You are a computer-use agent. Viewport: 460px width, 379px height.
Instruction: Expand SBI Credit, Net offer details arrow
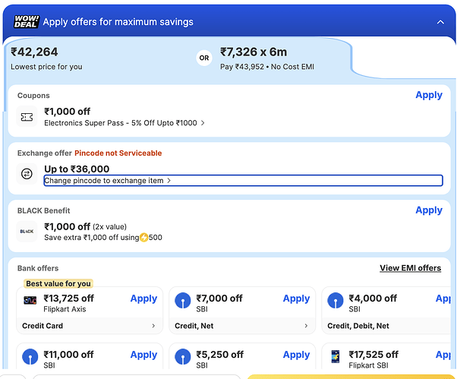pos(306,326)
